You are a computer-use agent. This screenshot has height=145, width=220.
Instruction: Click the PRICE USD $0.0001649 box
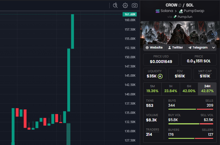coord(161,59)
